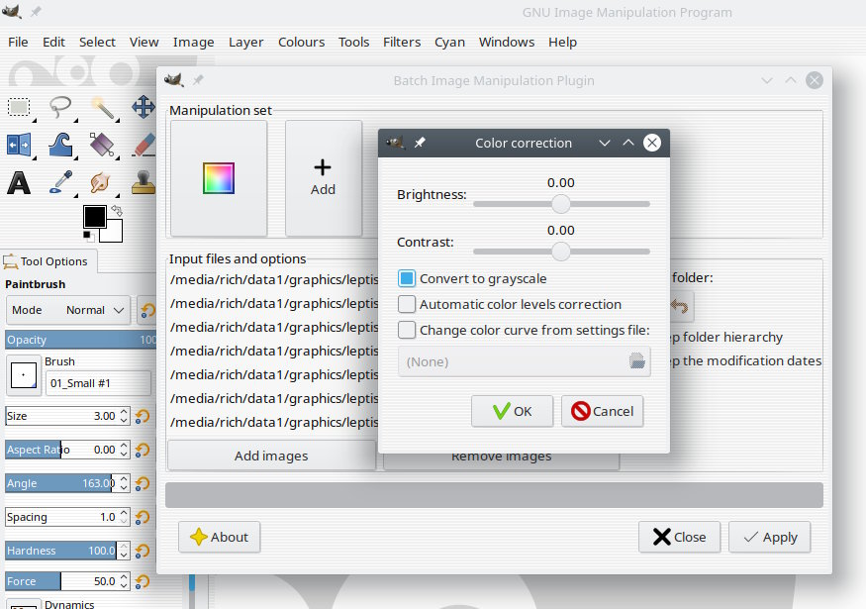Open the (None) settings file chooser
This screenshot has height=609, width=866.
tap(525, 361)
